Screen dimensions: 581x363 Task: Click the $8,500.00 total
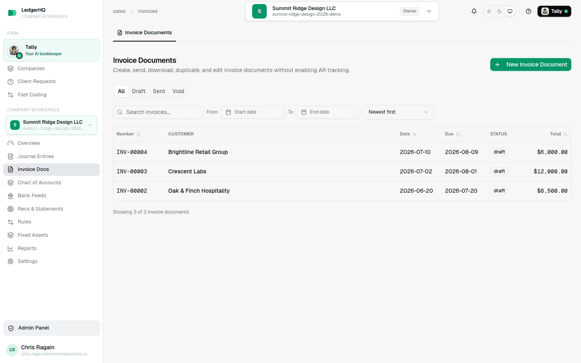click(552, 191)
